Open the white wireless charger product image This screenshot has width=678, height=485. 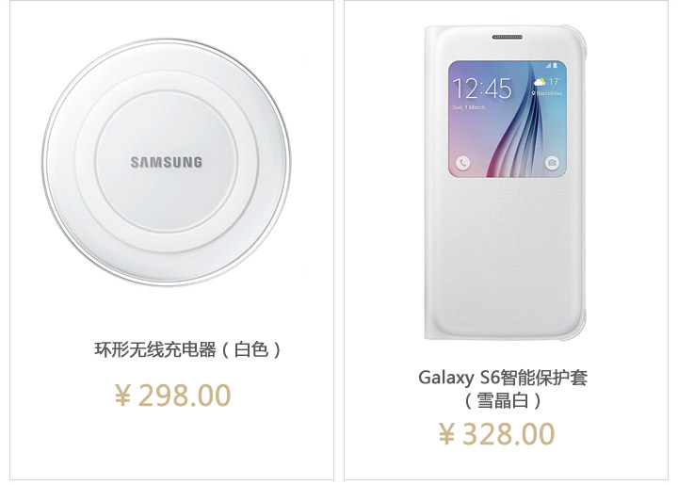point(167,162)
